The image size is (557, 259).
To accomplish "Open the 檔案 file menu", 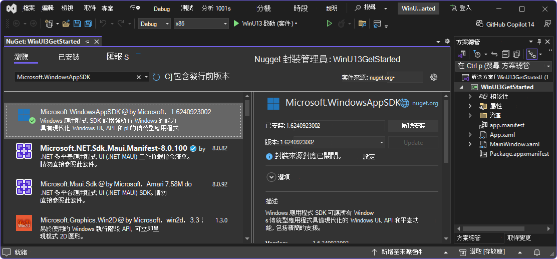I will pos(29,8).
